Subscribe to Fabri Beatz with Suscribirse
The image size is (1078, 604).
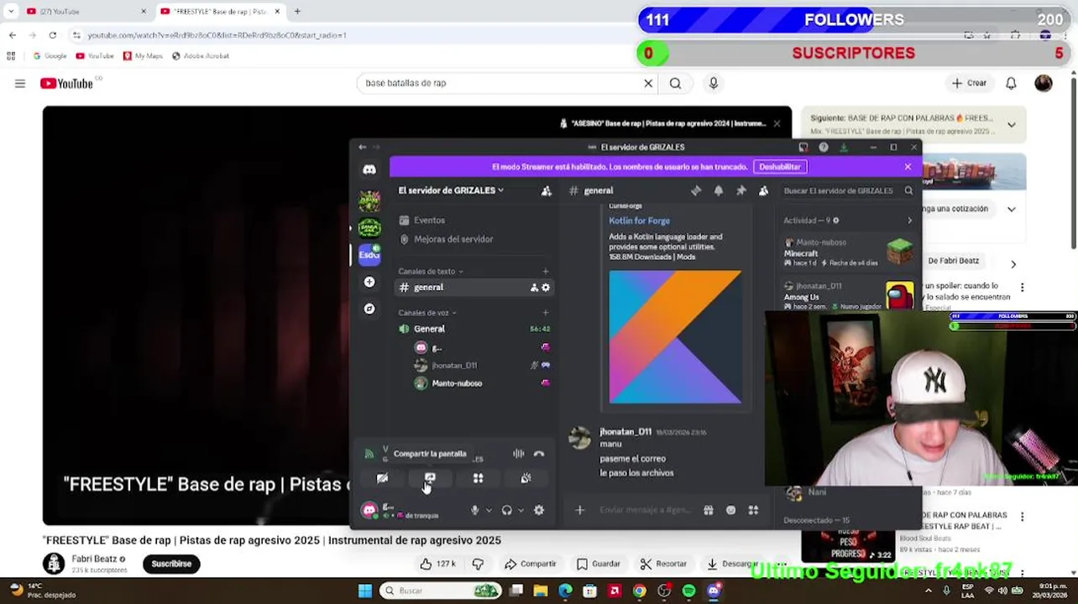(171, 564)
